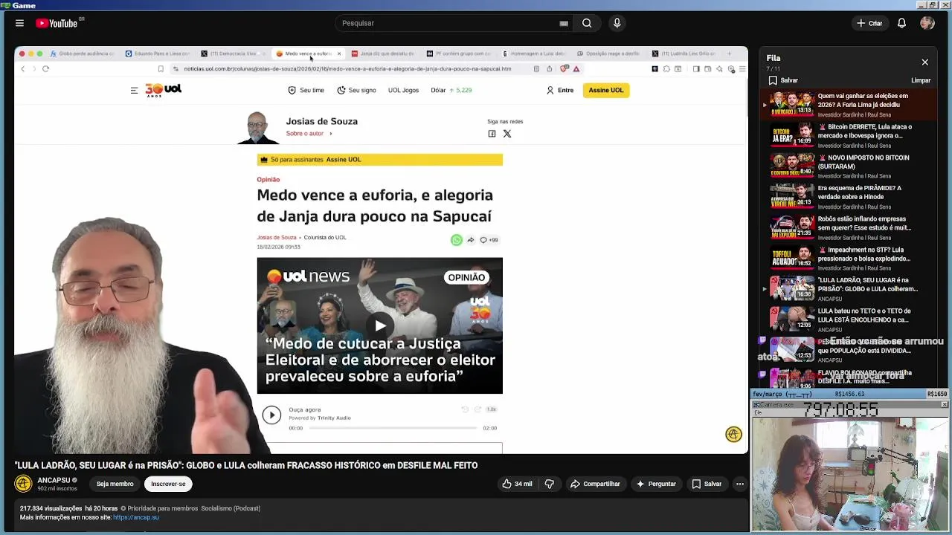Start voice search with microphone
Screen dimensions: 952x535
click(617, 23)
